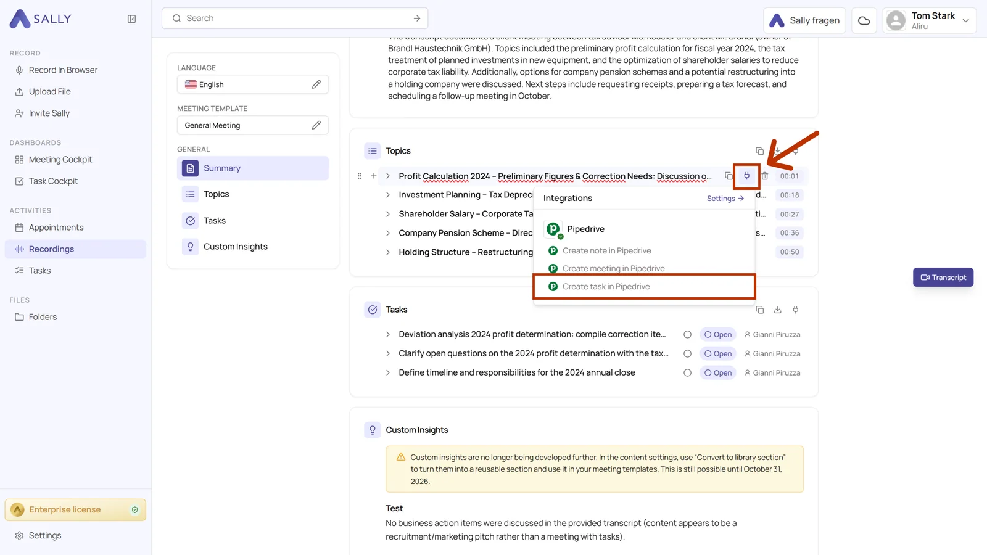Mark Clarify open questions task complete

(687, 354)
